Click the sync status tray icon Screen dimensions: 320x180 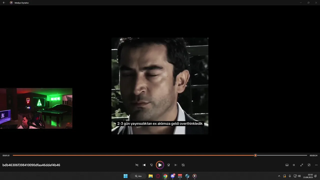tap(284, 176)
